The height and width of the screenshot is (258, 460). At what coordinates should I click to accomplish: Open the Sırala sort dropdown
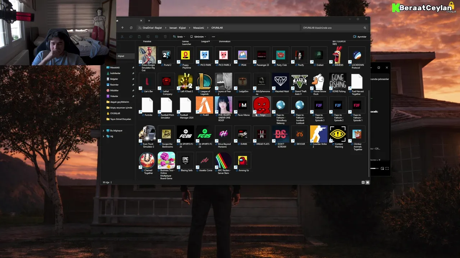pyautogui.click(x=179, y=37)
